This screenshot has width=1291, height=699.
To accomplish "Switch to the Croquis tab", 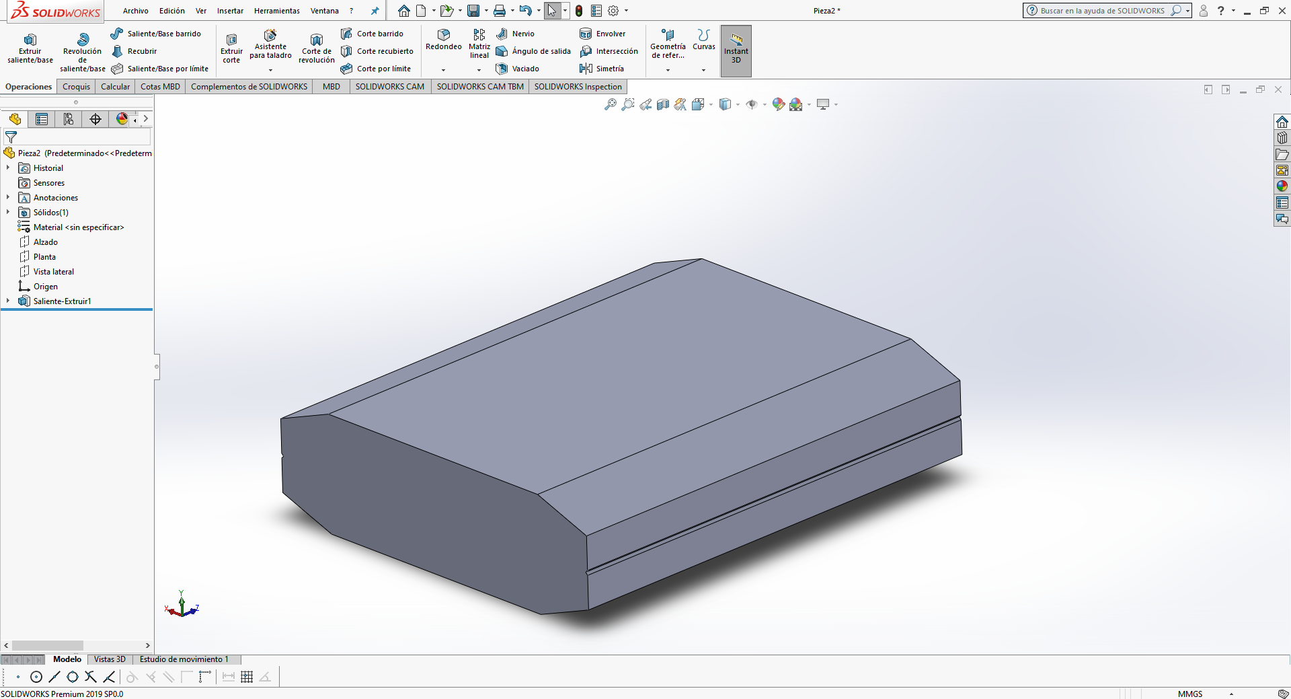I will [x=76, y=87].
